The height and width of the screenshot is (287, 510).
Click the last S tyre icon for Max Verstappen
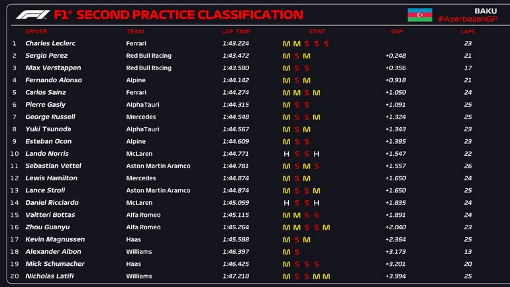[307, 68]
